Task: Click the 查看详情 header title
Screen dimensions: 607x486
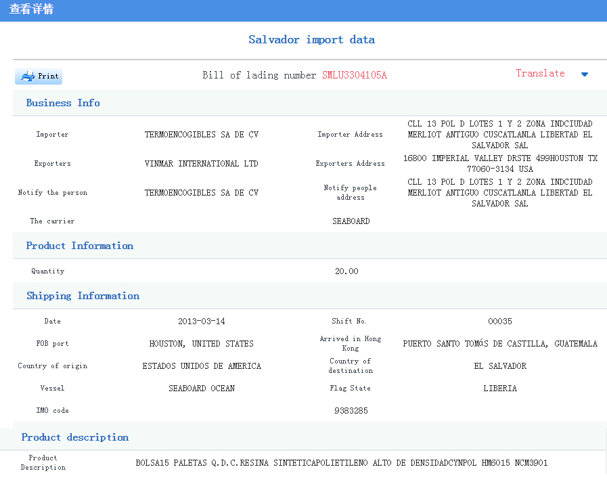Action: [x=31, y=9]
